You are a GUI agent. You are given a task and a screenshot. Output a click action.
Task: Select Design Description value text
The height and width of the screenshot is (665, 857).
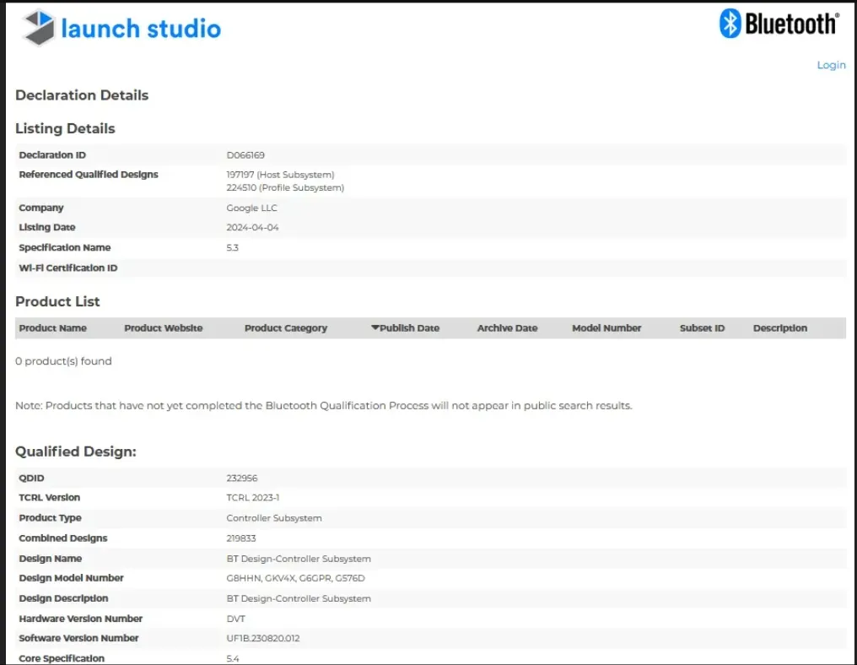point(299,598)
